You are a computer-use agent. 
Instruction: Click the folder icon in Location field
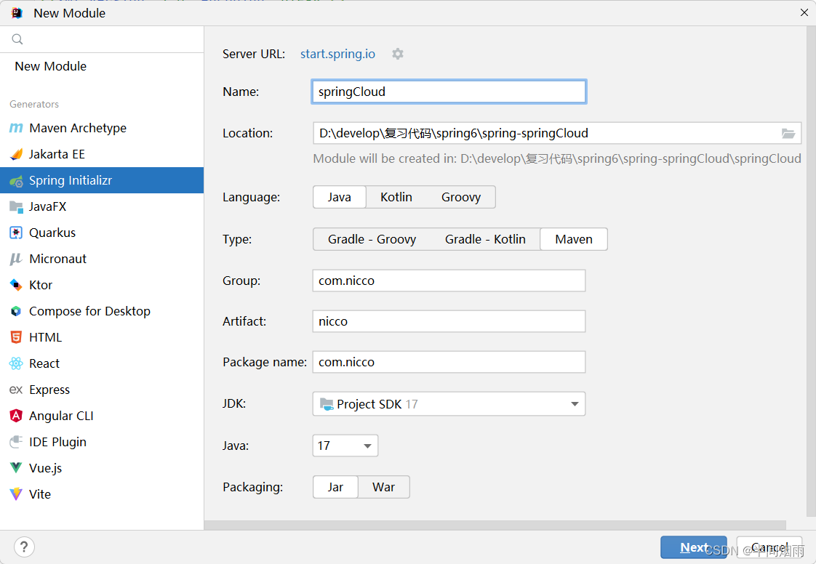(788, 133)
